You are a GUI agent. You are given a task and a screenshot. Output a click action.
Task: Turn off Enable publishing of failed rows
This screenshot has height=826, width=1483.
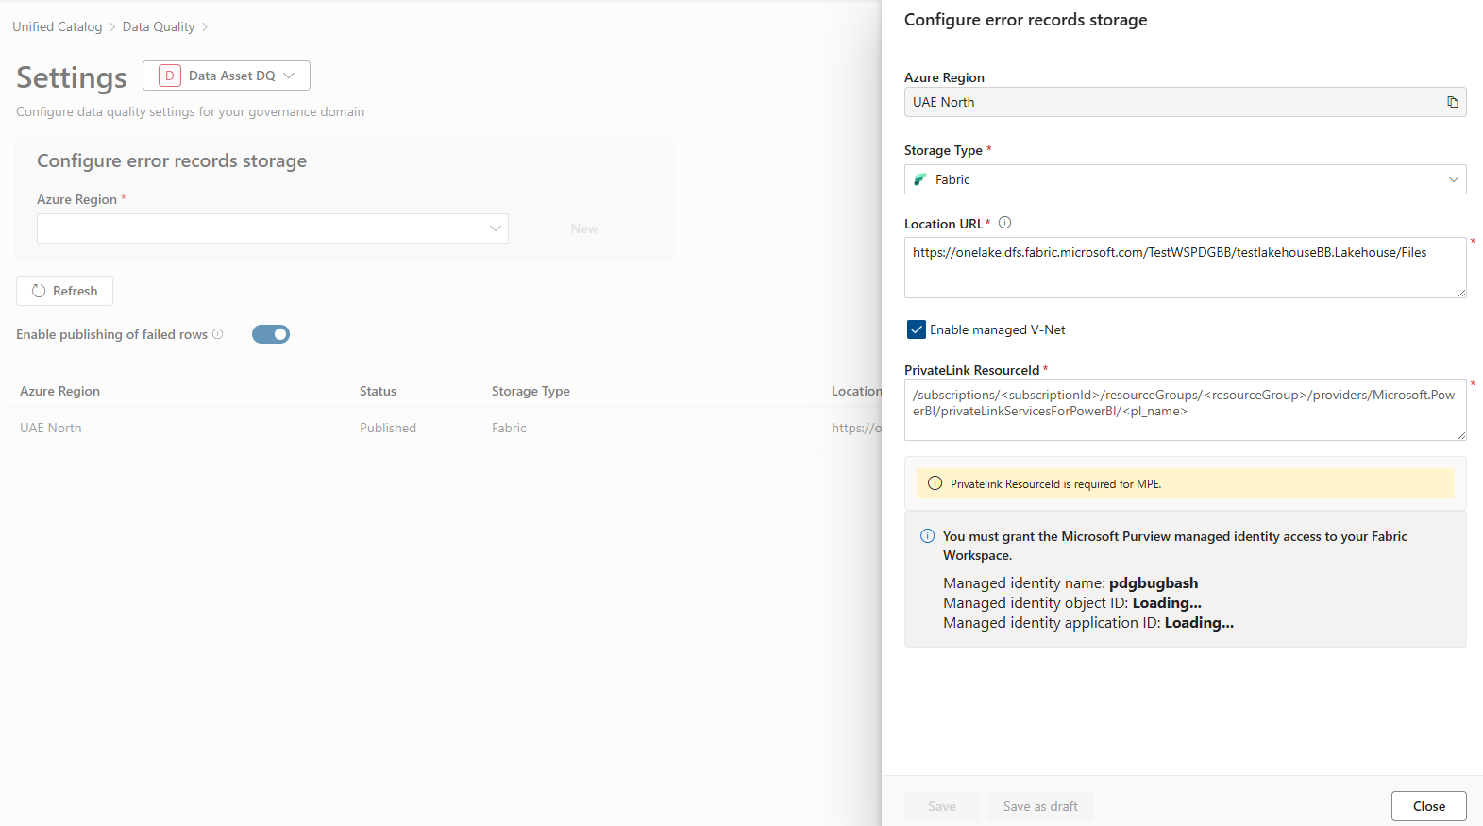point(271,334)
